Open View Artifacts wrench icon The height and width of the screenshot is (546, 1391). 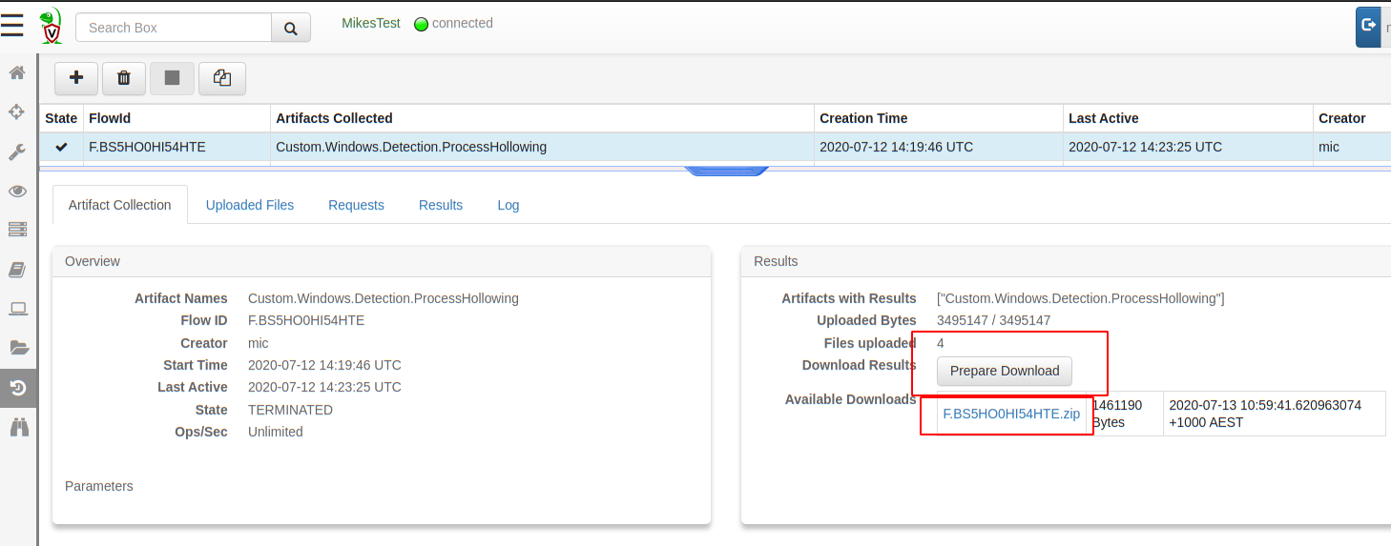pyautogui.click(x=17, y=152)
